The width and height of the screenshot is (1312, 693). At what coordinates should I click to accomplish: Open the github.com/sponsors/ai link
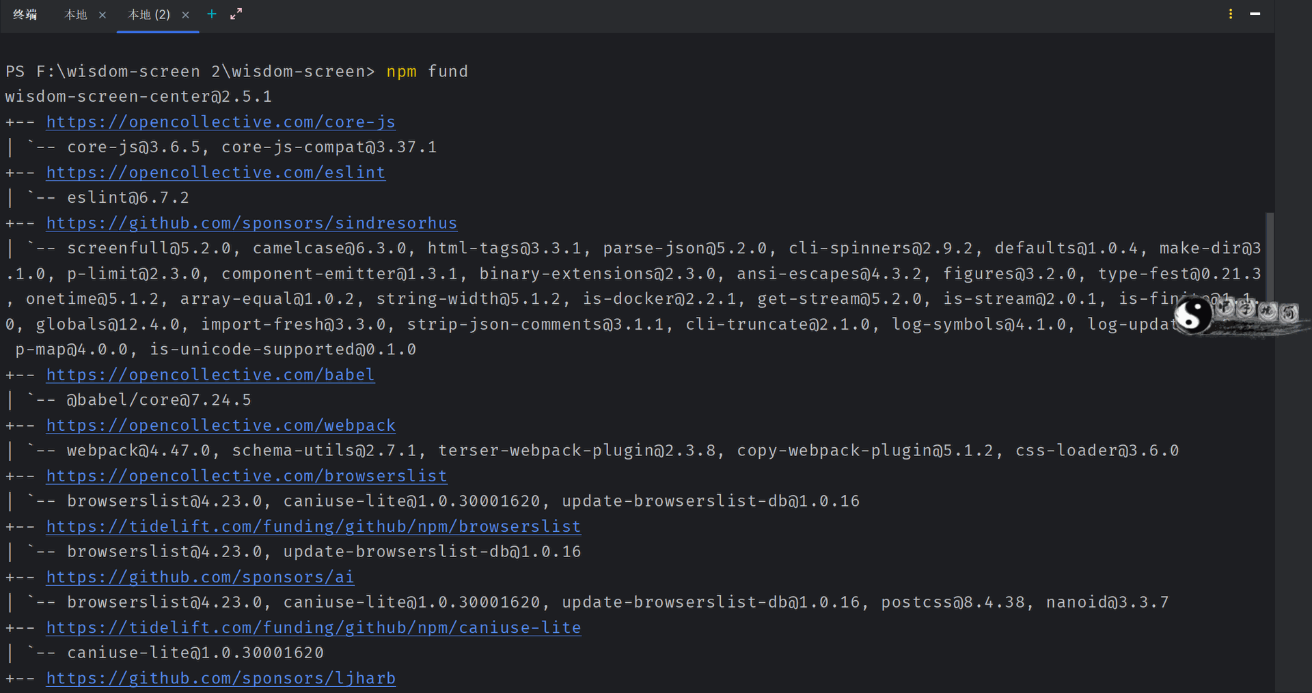click(200, 577)
